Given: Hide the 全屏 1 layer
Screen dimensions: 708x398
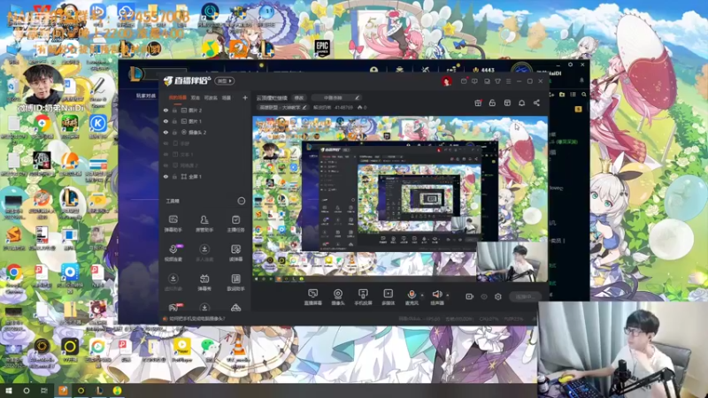Looking at the screenshot, I should 165,177.
